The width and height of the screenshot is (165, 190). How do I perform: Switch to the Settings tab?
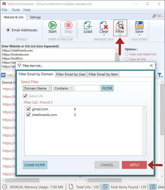[35, 17]
